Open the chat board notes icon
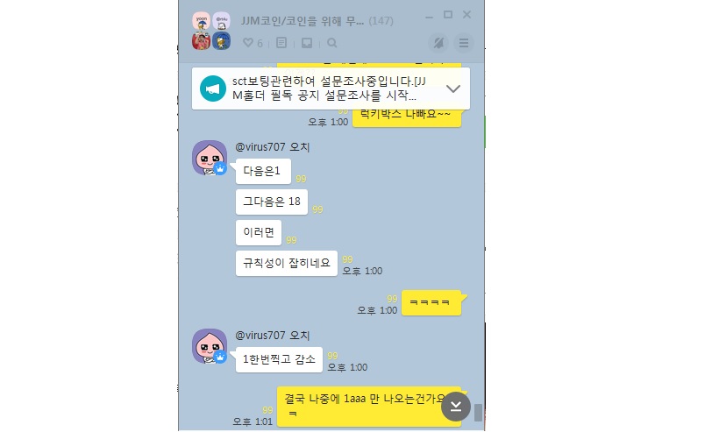Screen dimensions: 712x432 [281, 43]
